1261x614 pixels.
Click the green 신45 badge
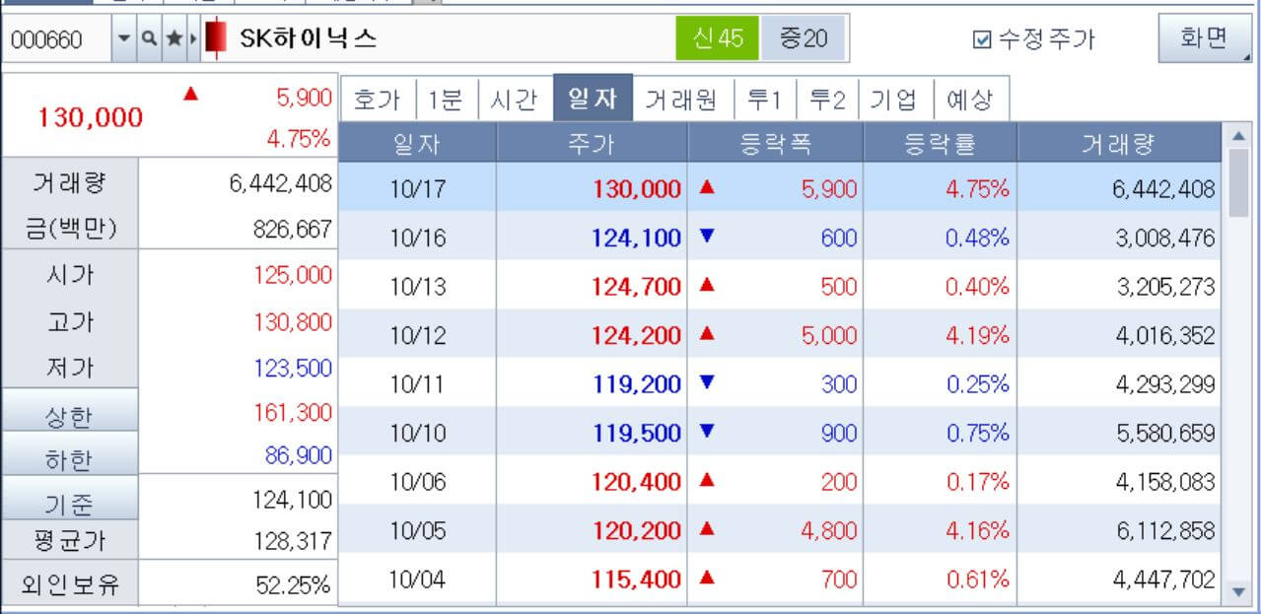pyautogui.click(x=718, y=39)
